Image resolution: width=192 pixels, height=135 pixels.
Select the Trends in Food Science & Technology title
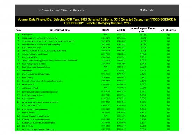(39, 38)
